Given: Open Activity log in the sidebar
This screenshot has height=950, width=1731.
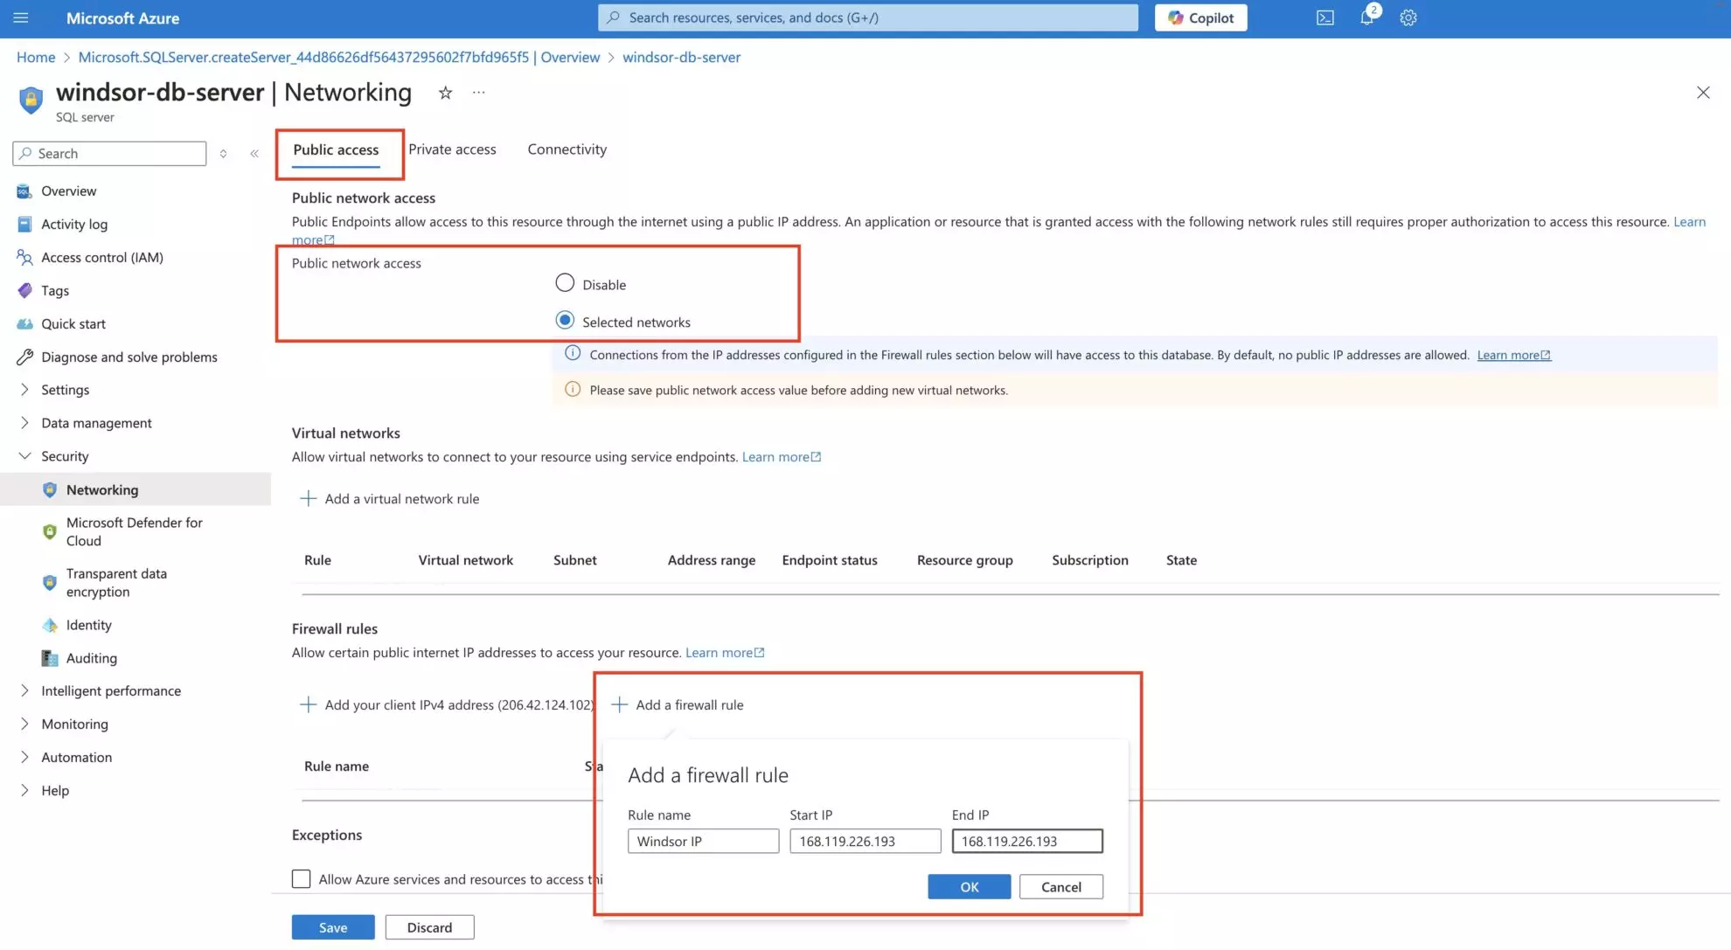Looking at the screenshot, I should click(74, 224).
